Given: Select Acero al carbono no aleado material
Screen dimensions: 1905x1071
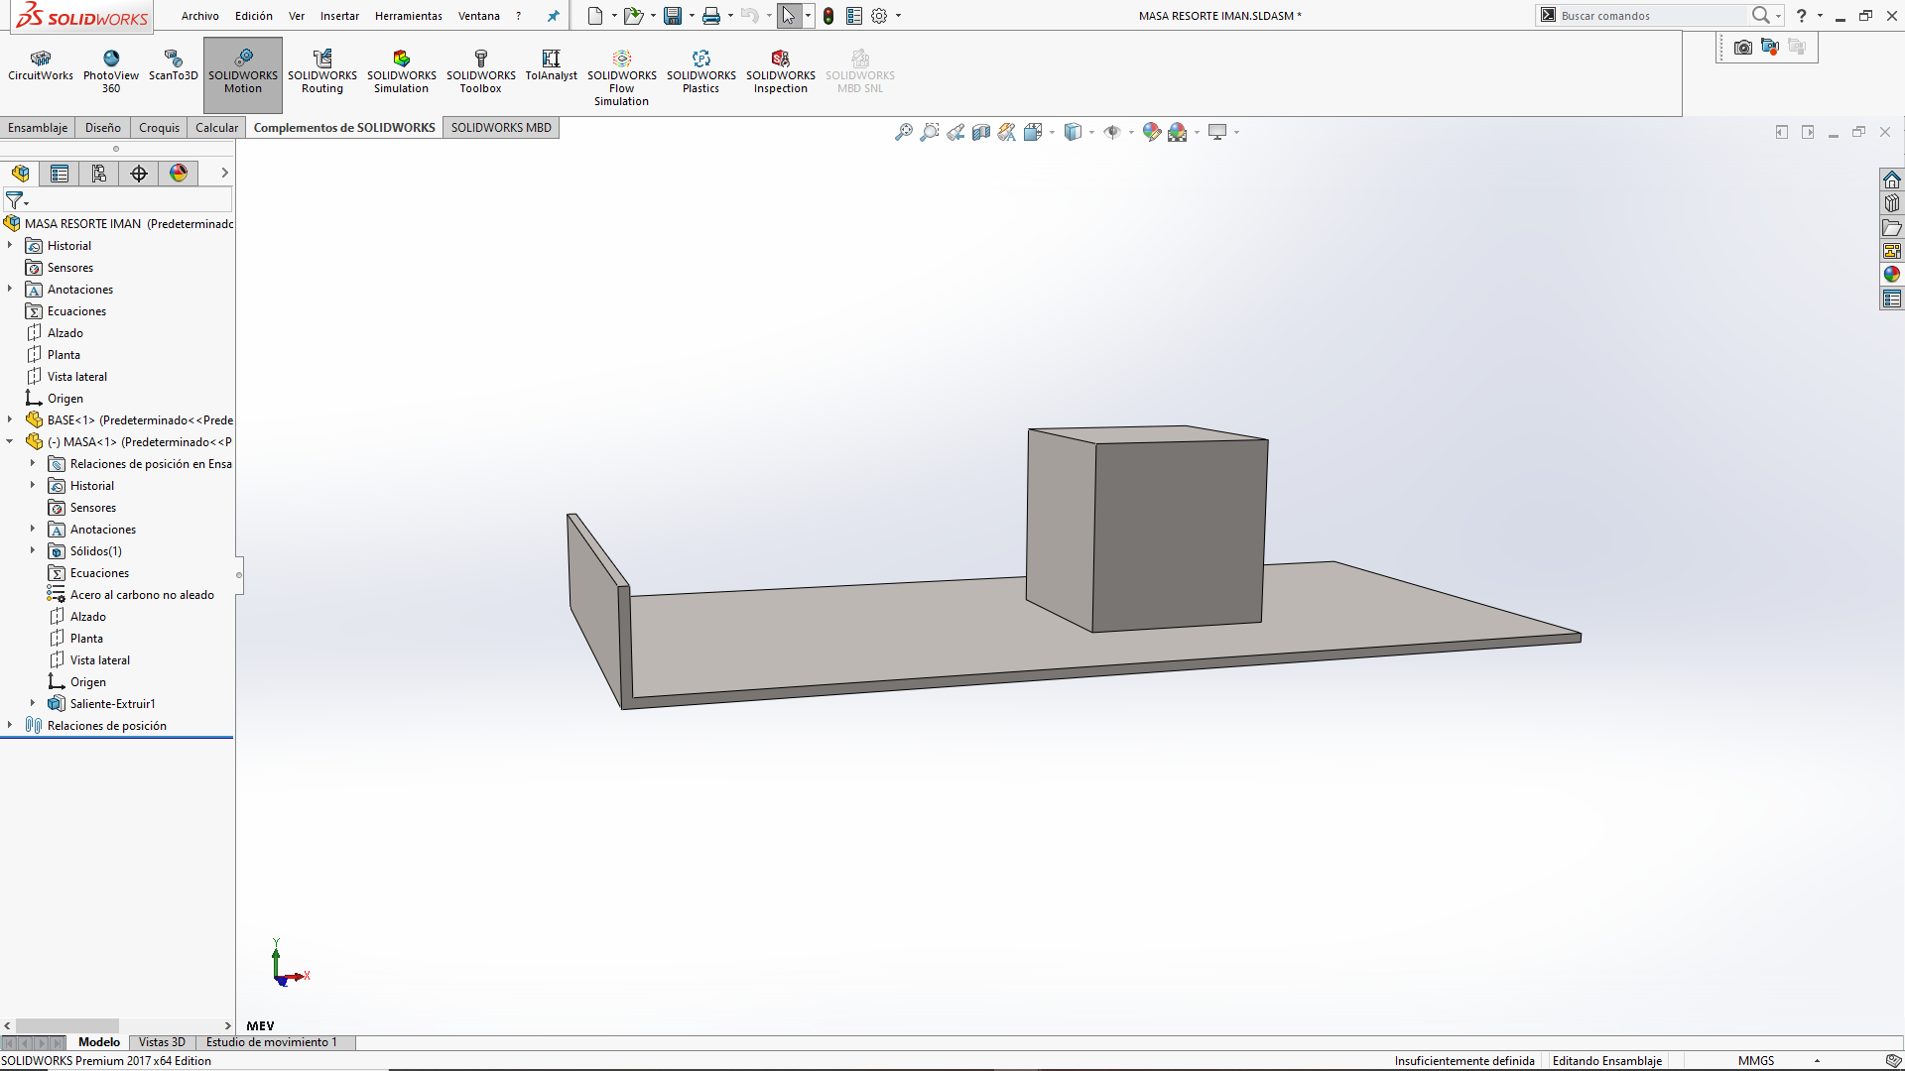Looking at the screenshot, I should click(x=142, y=595).
